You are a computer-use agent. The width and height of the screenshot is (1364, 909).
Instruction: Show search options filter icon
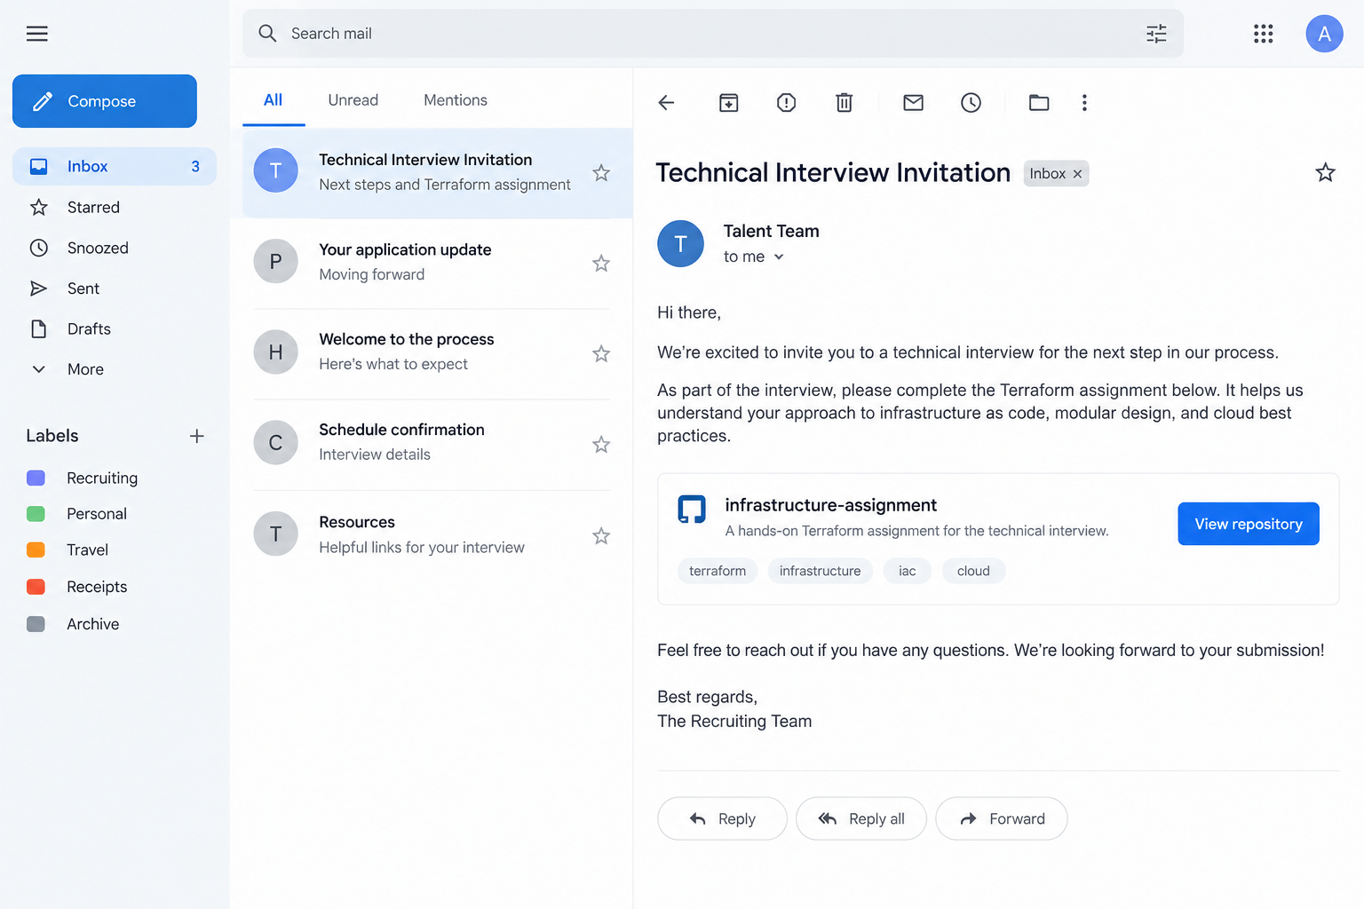click(x=1156, y=34)
